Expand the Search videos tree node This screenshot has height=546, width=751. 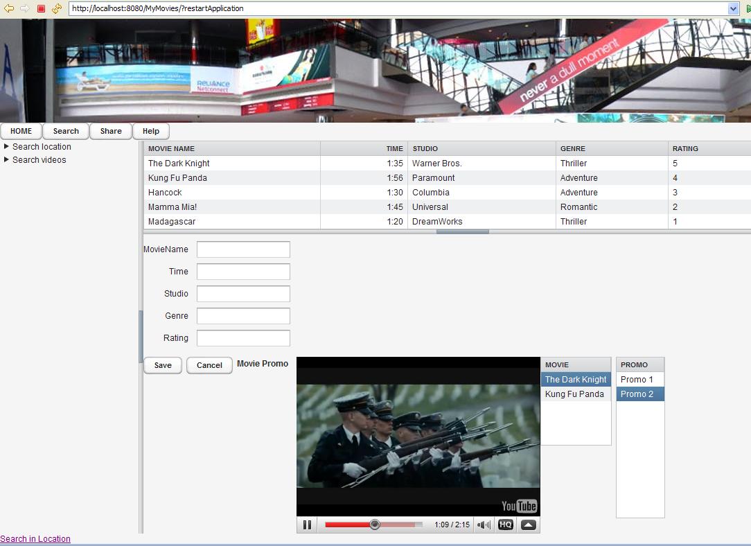[x=7, y=159]
